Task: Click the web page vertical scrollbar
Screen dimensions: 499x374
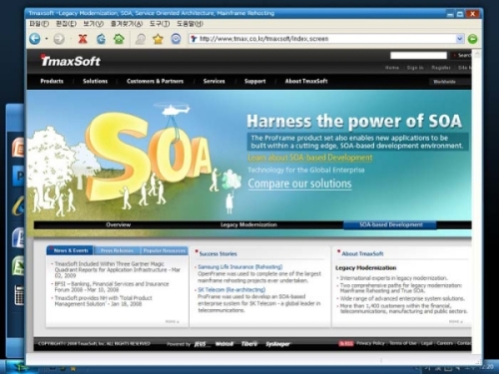Action: coord(477,202)
